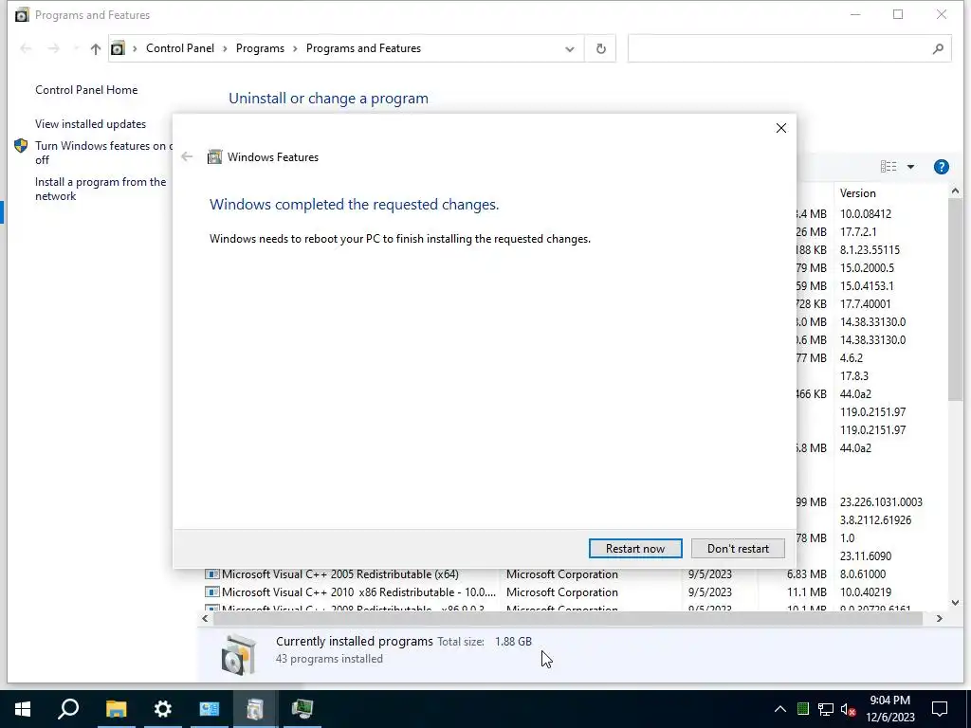
Task: Click version 8.1.23.55115 cell
Action: point(870,249)
